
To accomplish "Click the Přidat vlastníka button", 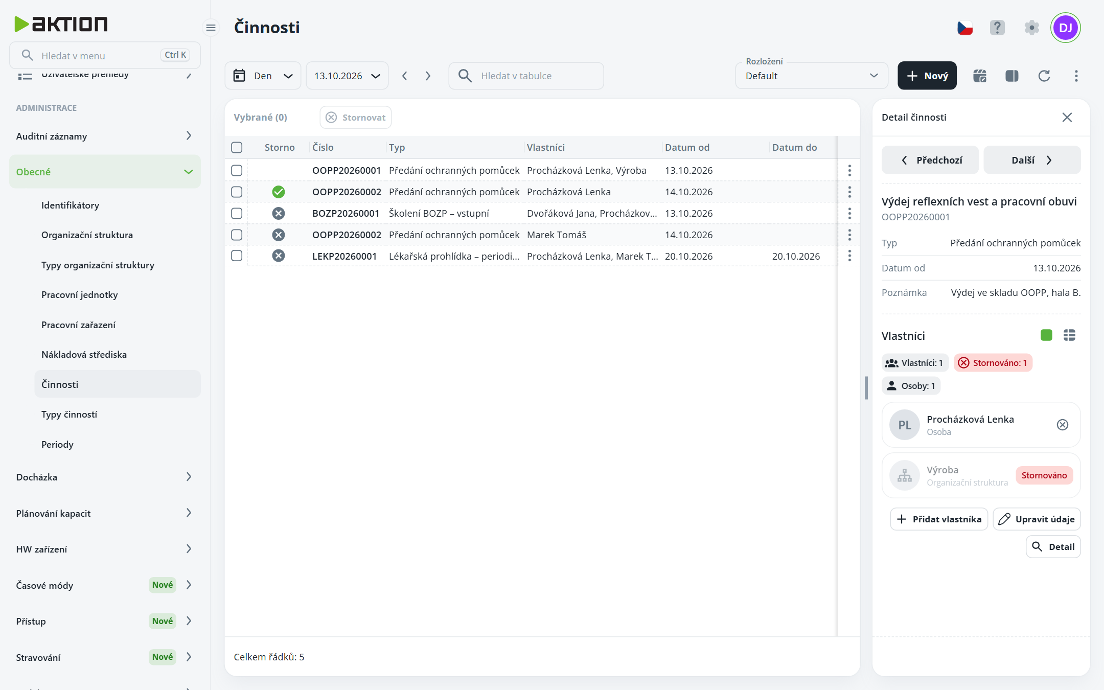I will [x=939, y=519].
